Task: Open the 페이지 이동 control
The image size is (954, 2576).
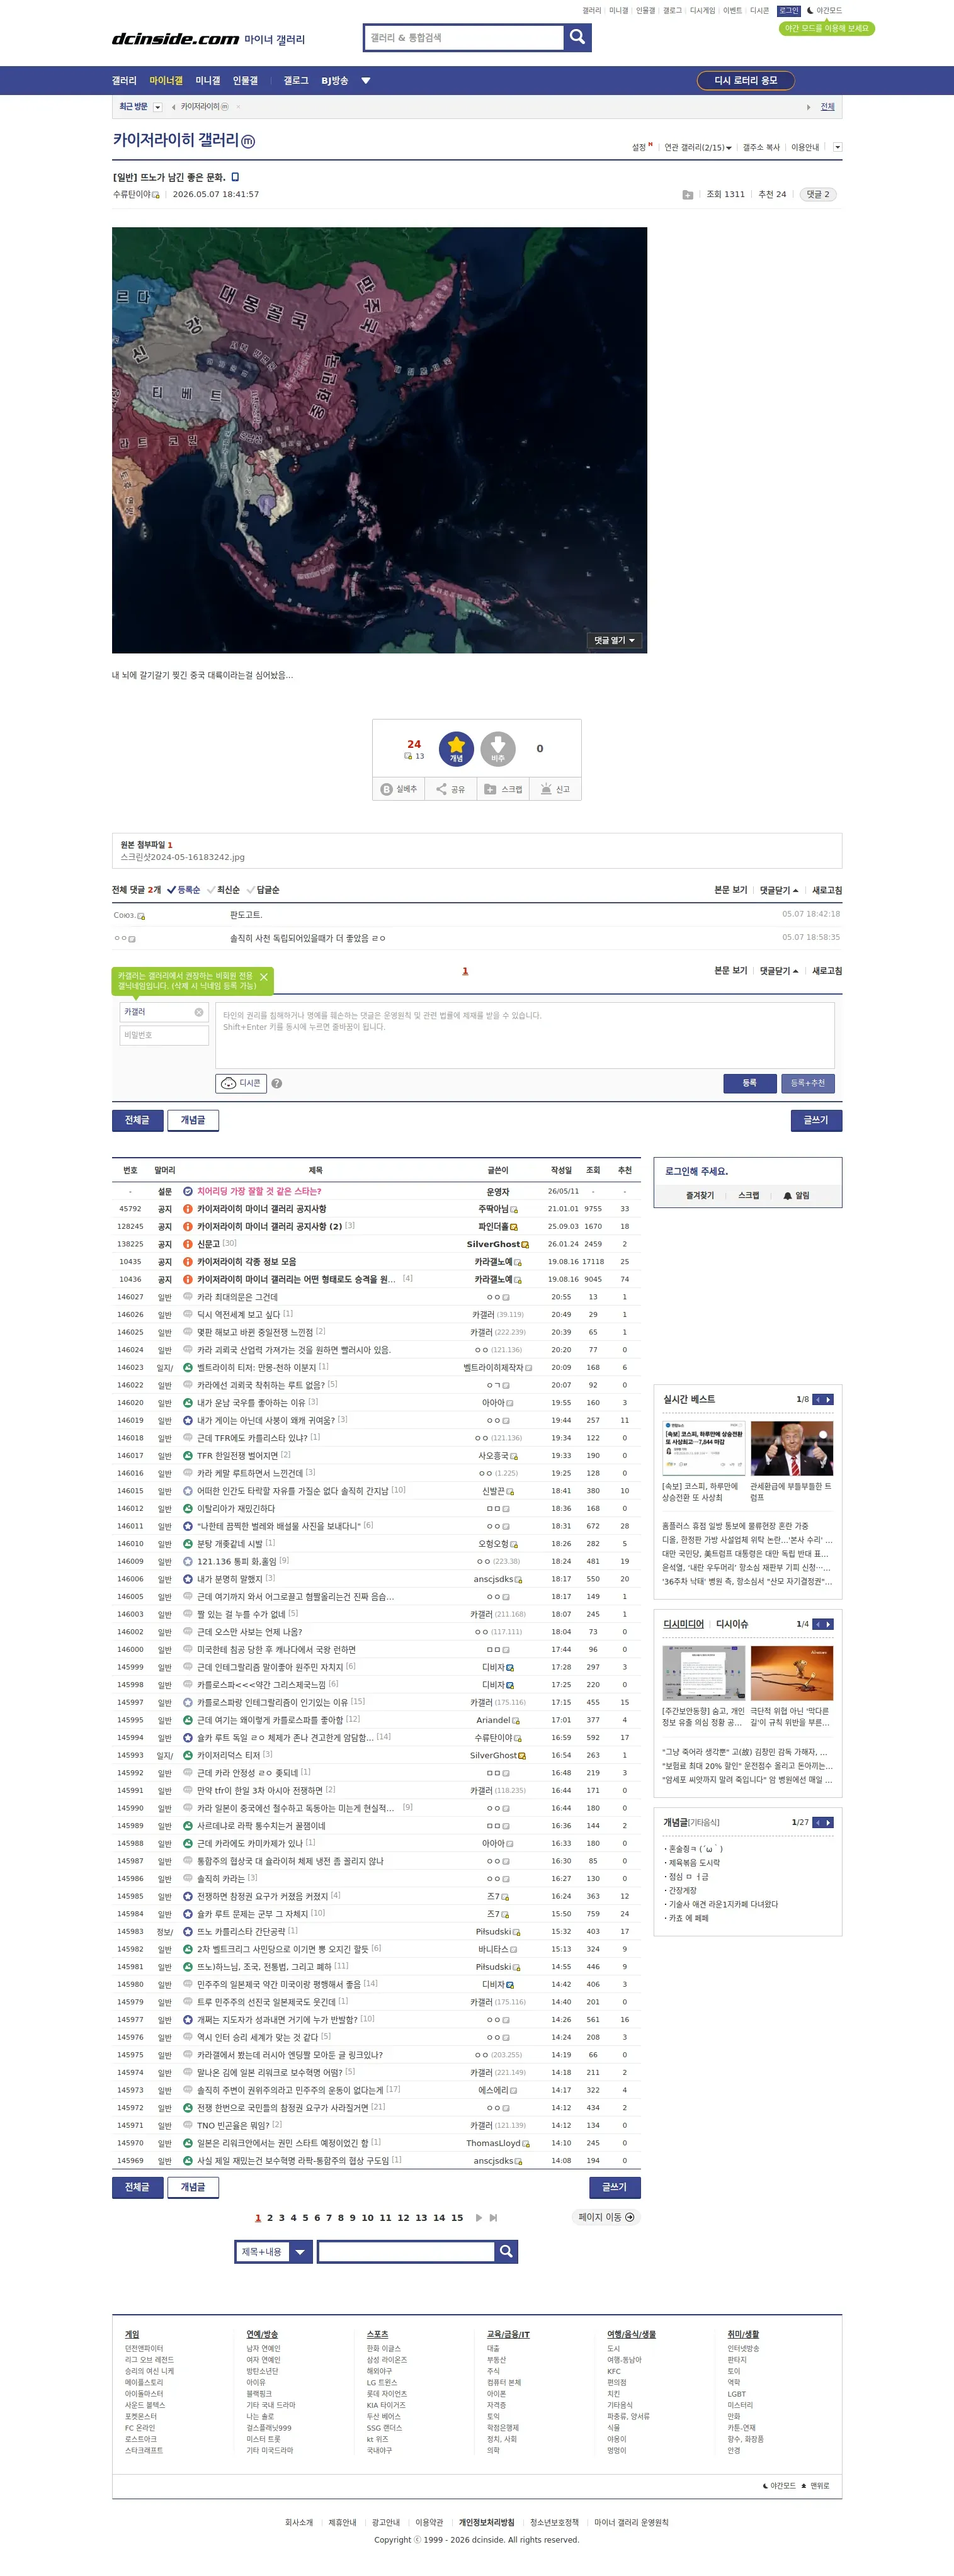Action: 606,2217
